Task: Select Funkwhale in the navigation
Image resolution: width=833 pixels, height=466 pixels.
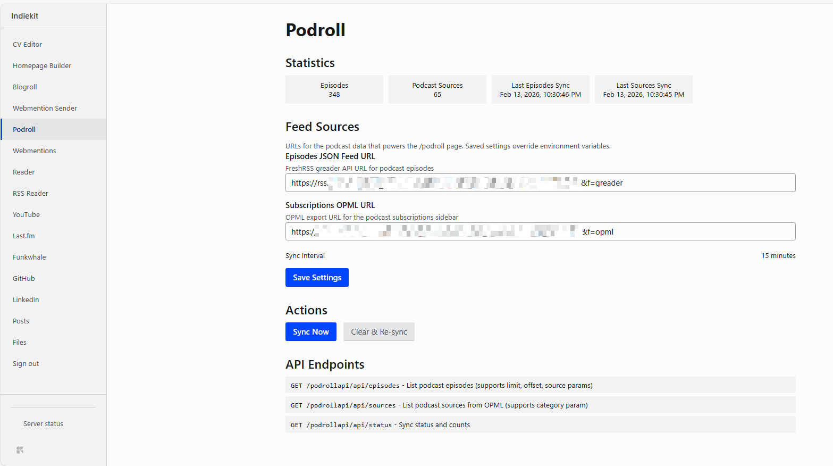Action: (29, 257)
